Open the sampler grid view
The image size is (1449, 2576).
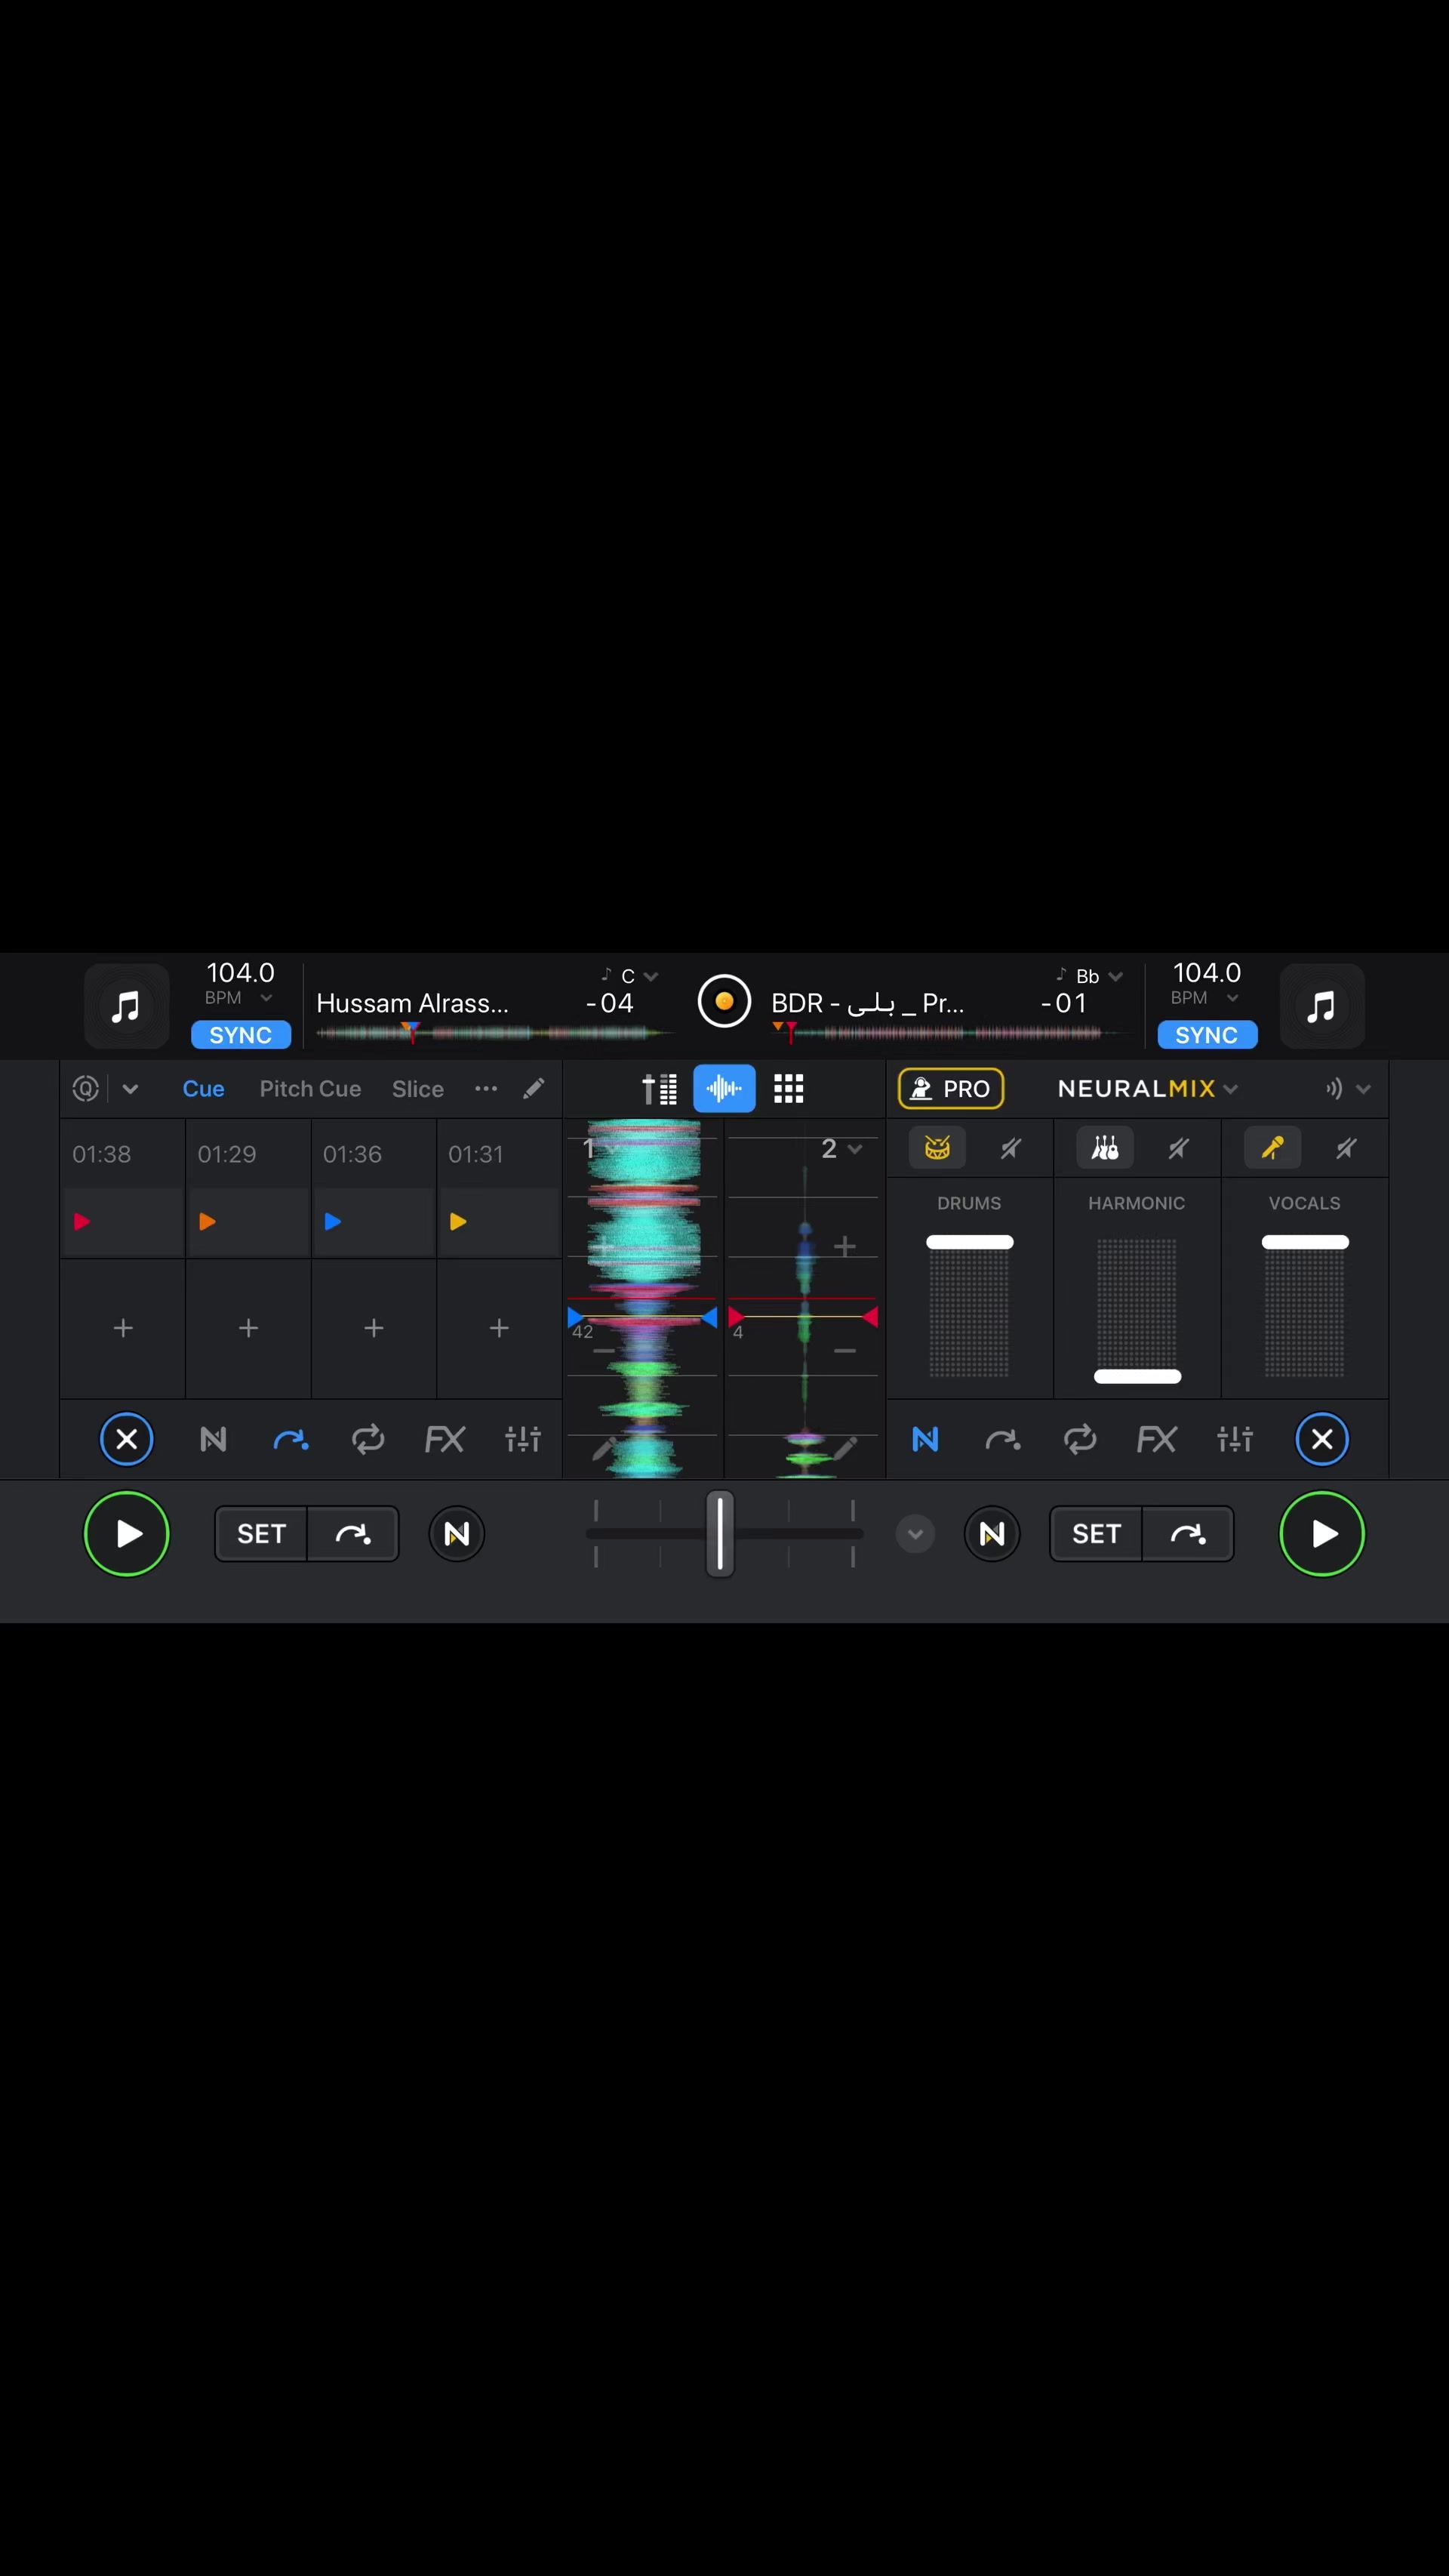click(789, 1089)
